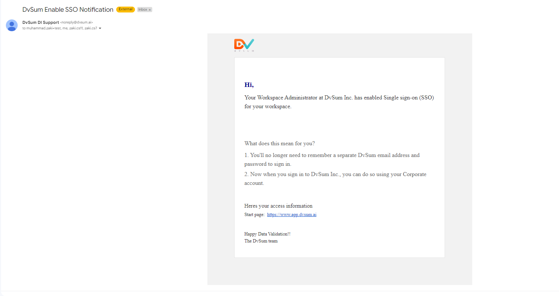Click 'What does this mean for you?' text

tap(279, 143)
